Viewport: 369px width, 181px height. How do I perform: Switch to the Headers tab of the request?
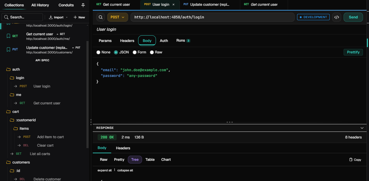point(127,40)
